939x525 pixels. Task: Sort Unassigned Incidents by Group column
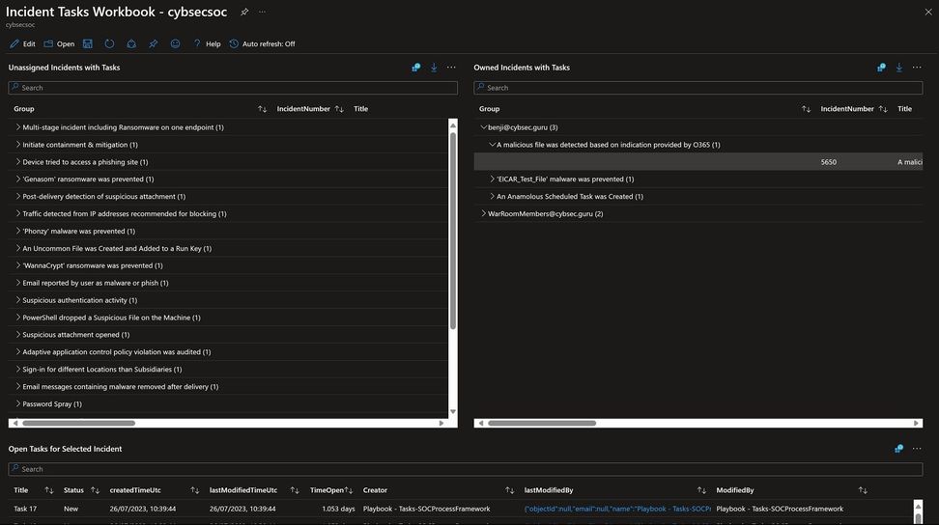[x=263, y=109]
